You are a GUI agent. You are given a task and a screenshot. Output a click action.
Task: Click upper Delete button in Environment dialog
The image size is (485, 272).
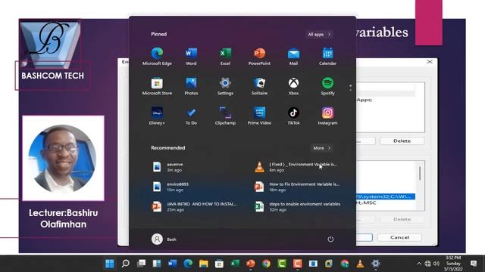point(402,141)
